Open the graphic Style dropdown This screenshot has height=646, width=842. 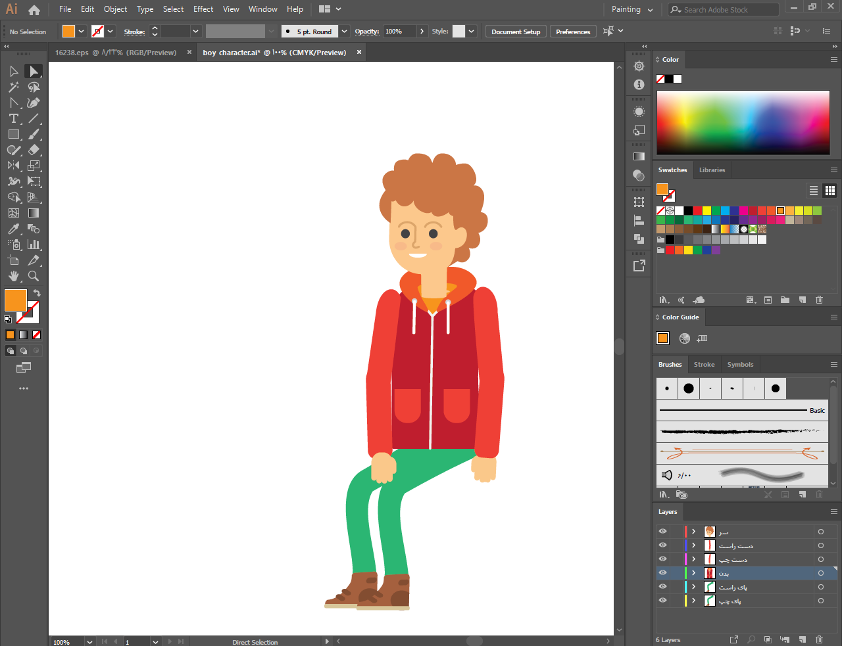pyautogui.click(x=471, y=32)
